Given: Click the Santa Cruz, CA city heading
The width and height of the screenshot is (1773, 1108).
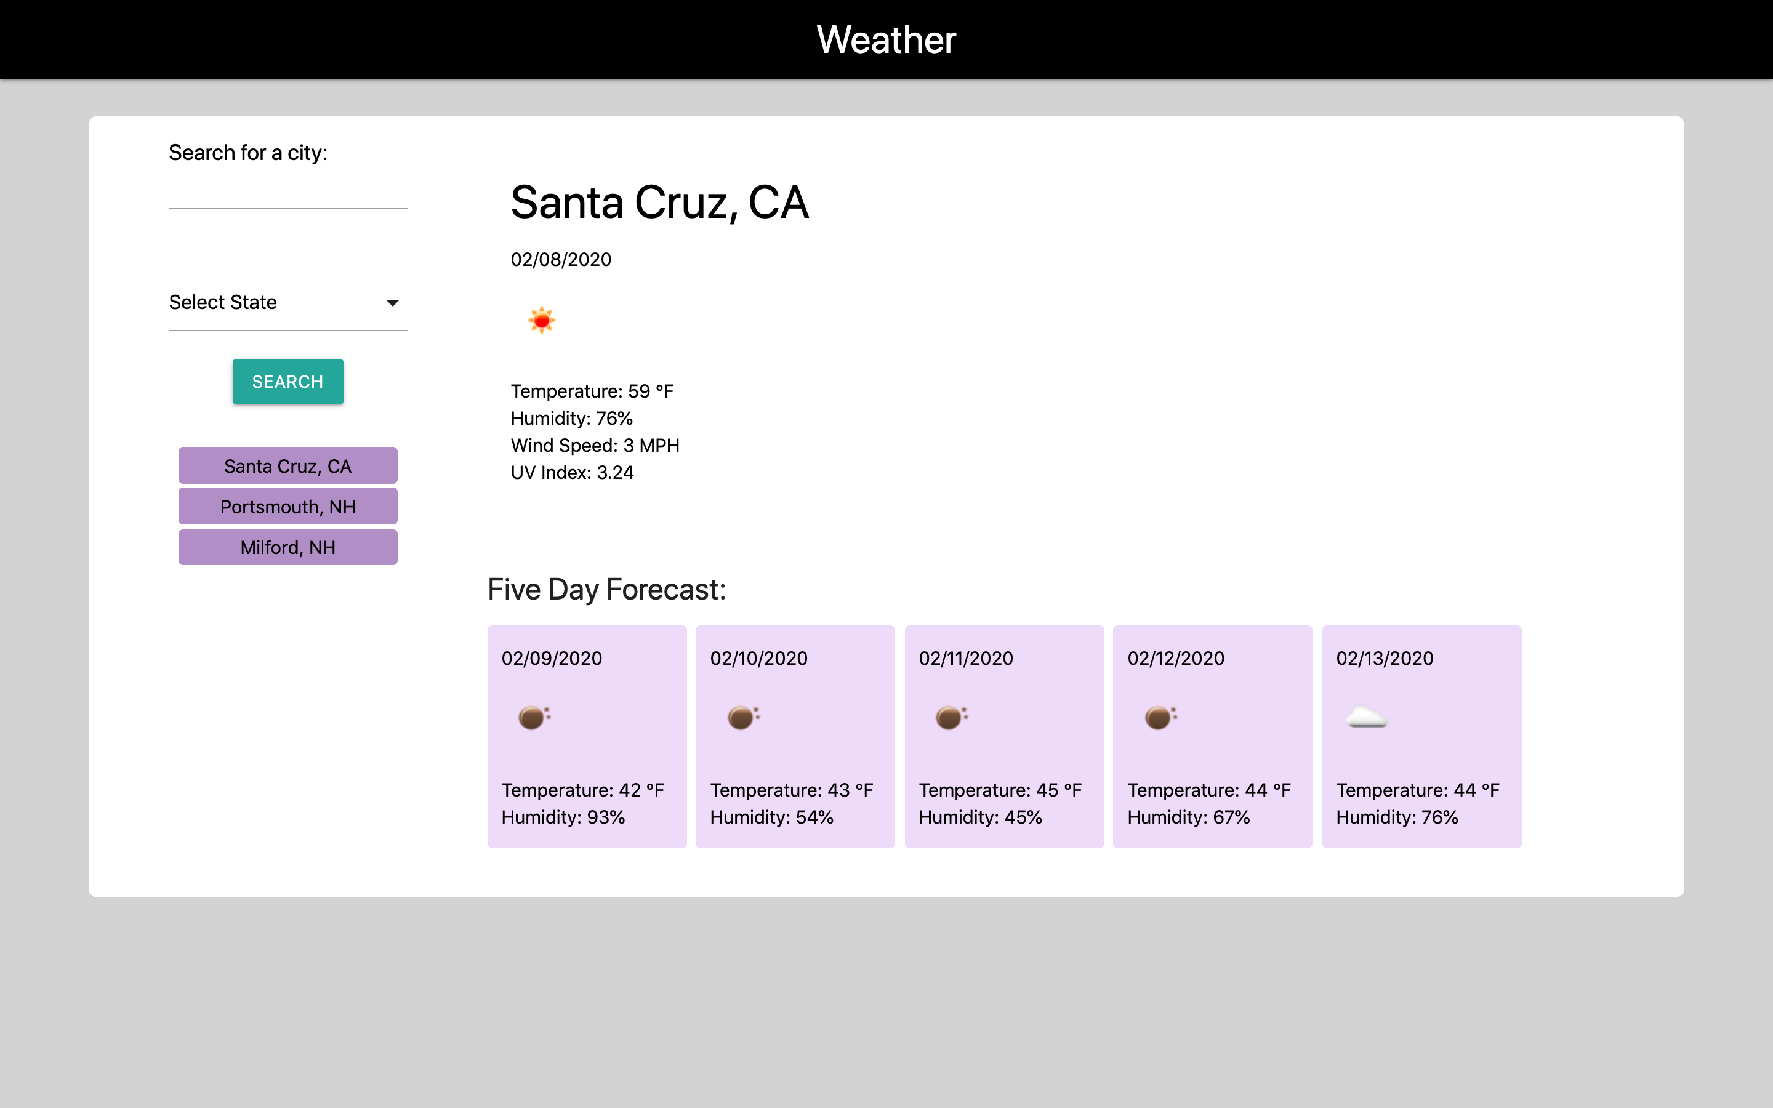Looking at the screenshot, I should pos(659,203).
